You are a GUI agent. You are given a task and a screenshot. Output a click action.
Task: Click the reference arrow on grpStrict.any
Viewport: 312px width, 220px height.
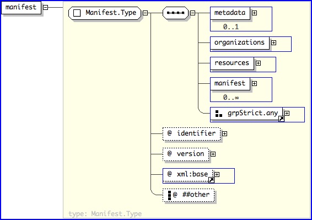pyautogui.click(x=281, y=119)
